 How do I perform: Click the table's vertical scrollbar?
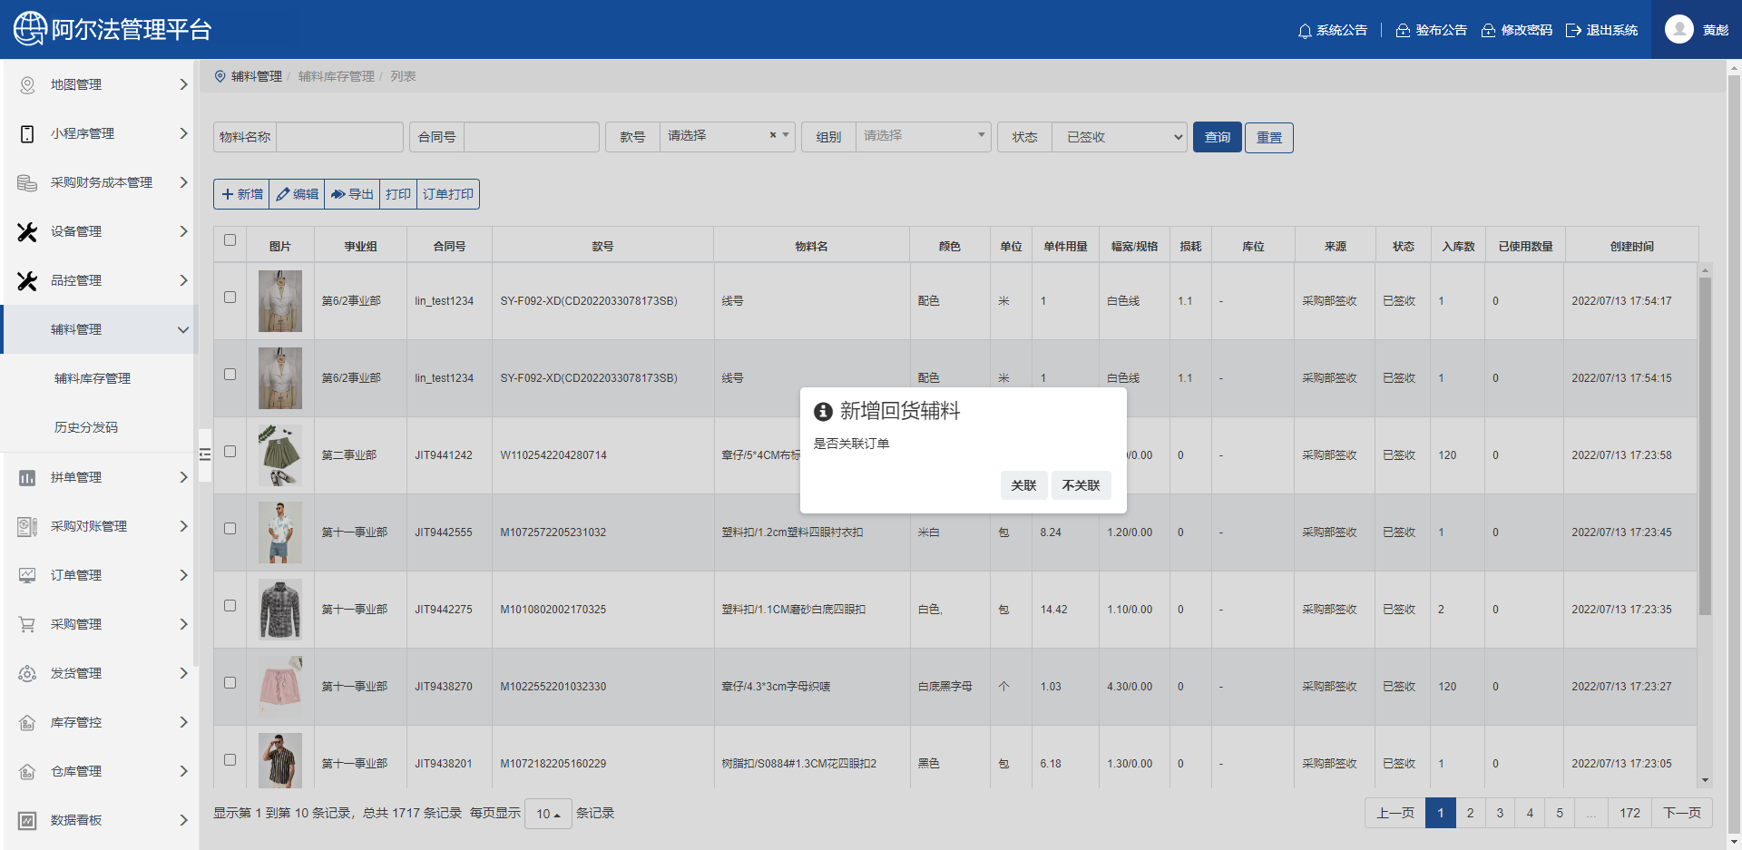(1705, 445)
